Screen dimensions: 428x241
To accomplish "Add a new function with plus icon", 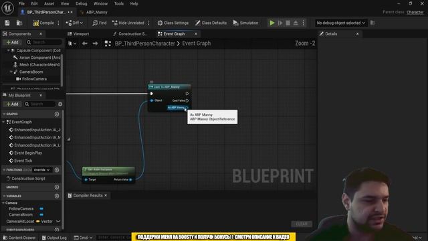I will pyautogui.click(x=57, y=170).
